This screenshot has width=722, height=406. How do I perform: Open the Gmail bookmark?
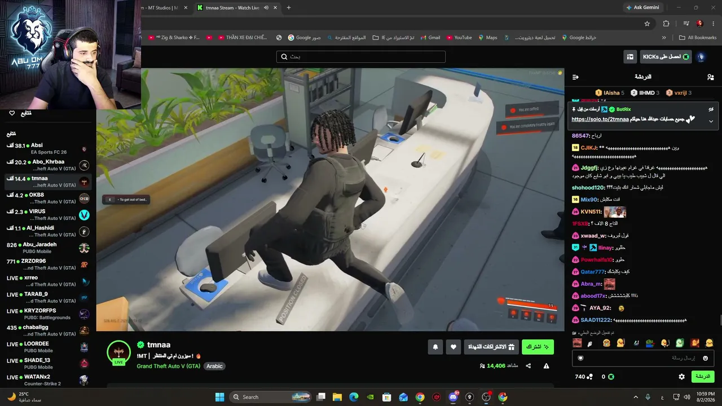coord(429,38)
